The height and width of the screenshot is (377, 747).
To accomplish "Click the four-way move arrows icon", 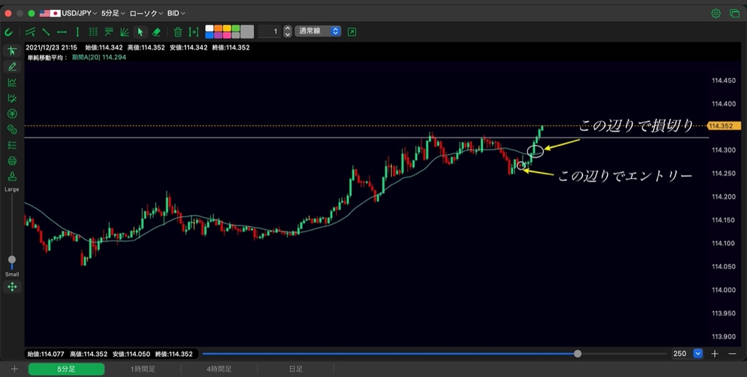I will pyautogui.click(x=12, y=287).
